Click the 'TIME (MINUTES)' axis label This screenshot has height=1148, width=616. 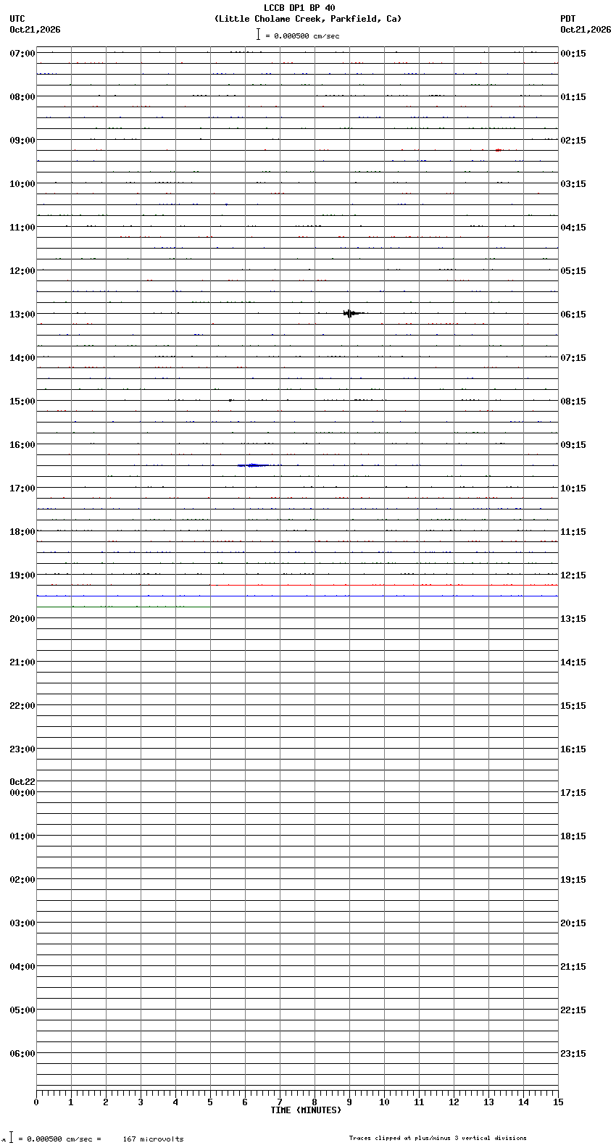click(x=306, y=1110)
